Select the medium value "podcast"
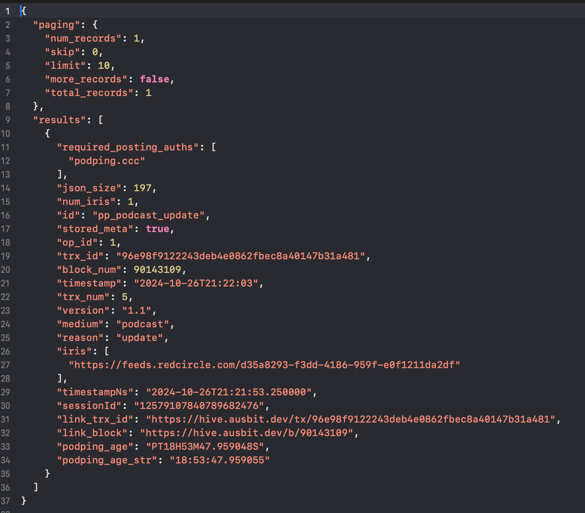 [x=143, y=324]
